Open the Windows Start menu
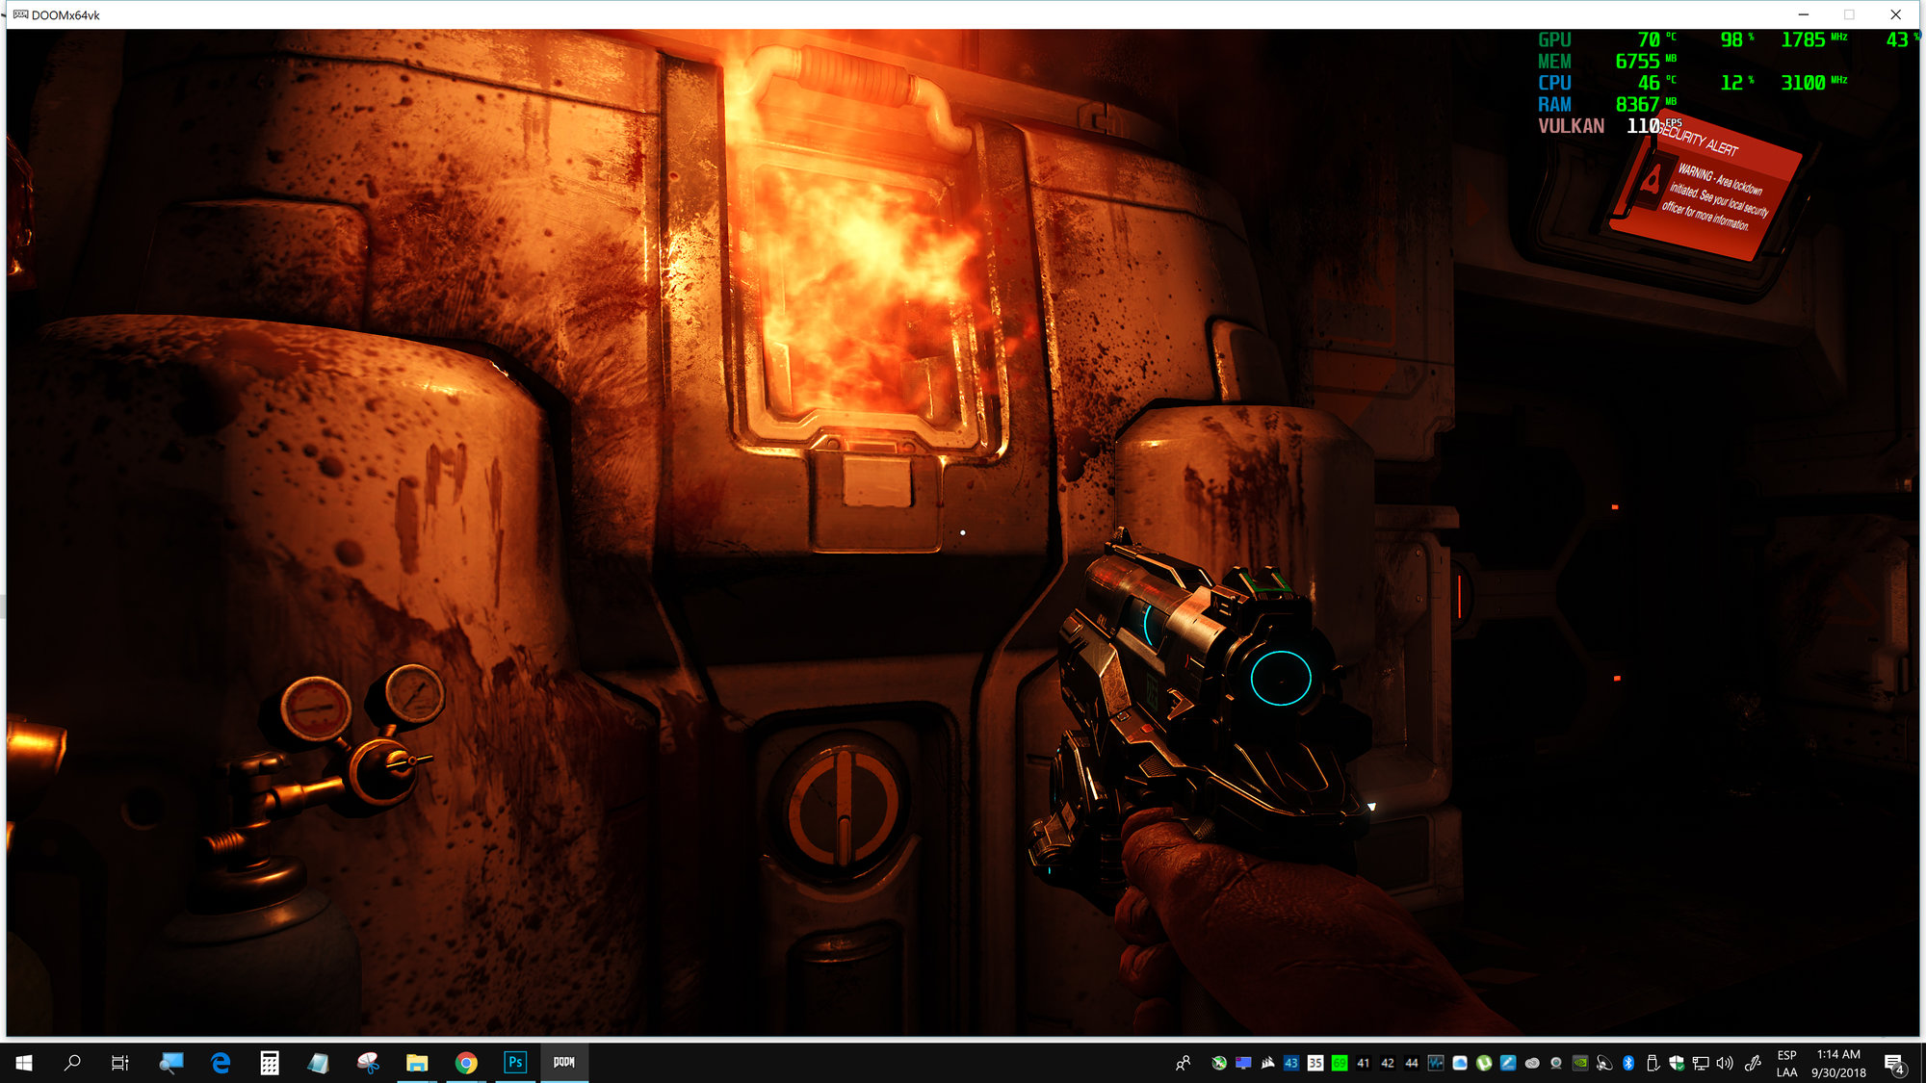Image resolution: width=1926 pixels, height=1083 pixels. pos(24,1063)
